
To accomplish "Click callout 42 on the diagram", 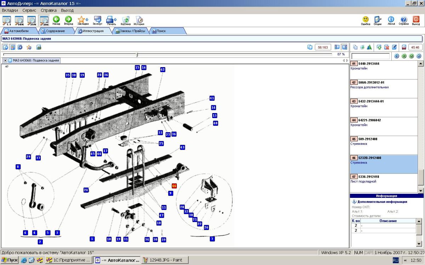I will pyautogui.click(x=163, y=70).
